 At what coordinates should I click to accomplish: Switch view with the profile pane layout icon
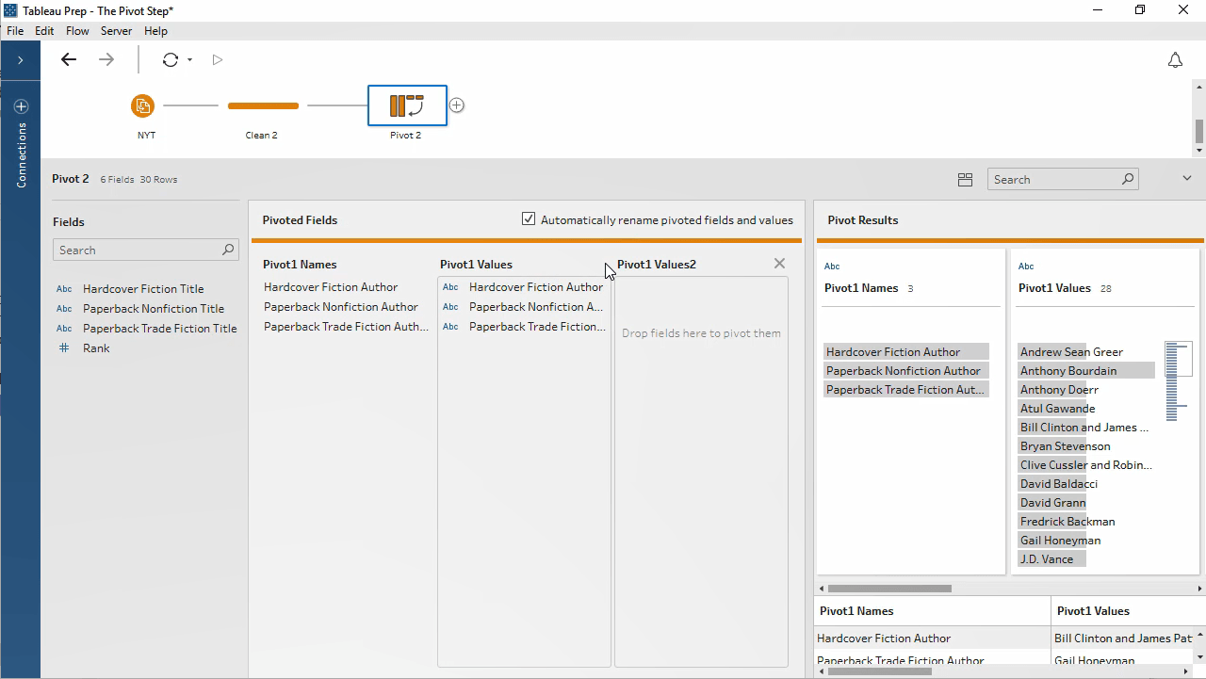(965, 179)
